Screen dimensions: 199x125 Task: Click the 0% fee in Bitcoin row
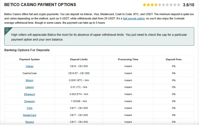click(174, 80)
